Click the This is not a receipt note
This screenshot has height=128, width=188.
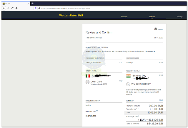tap(94, 38)
